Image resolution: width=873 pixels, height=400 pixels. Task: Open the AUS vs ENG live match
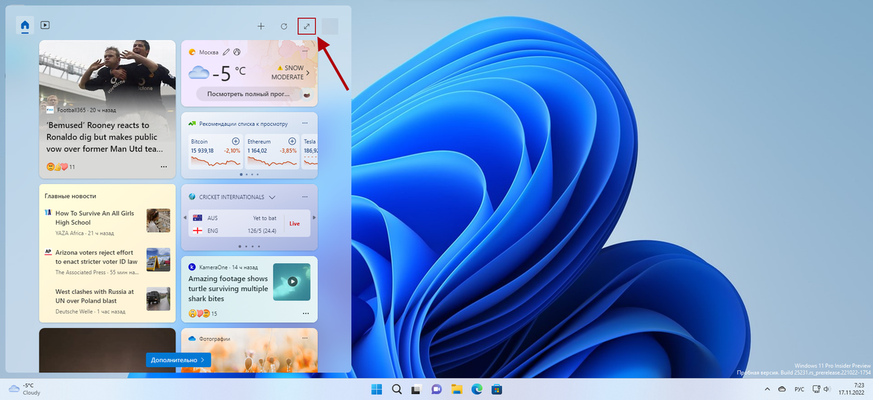[249, 224]
